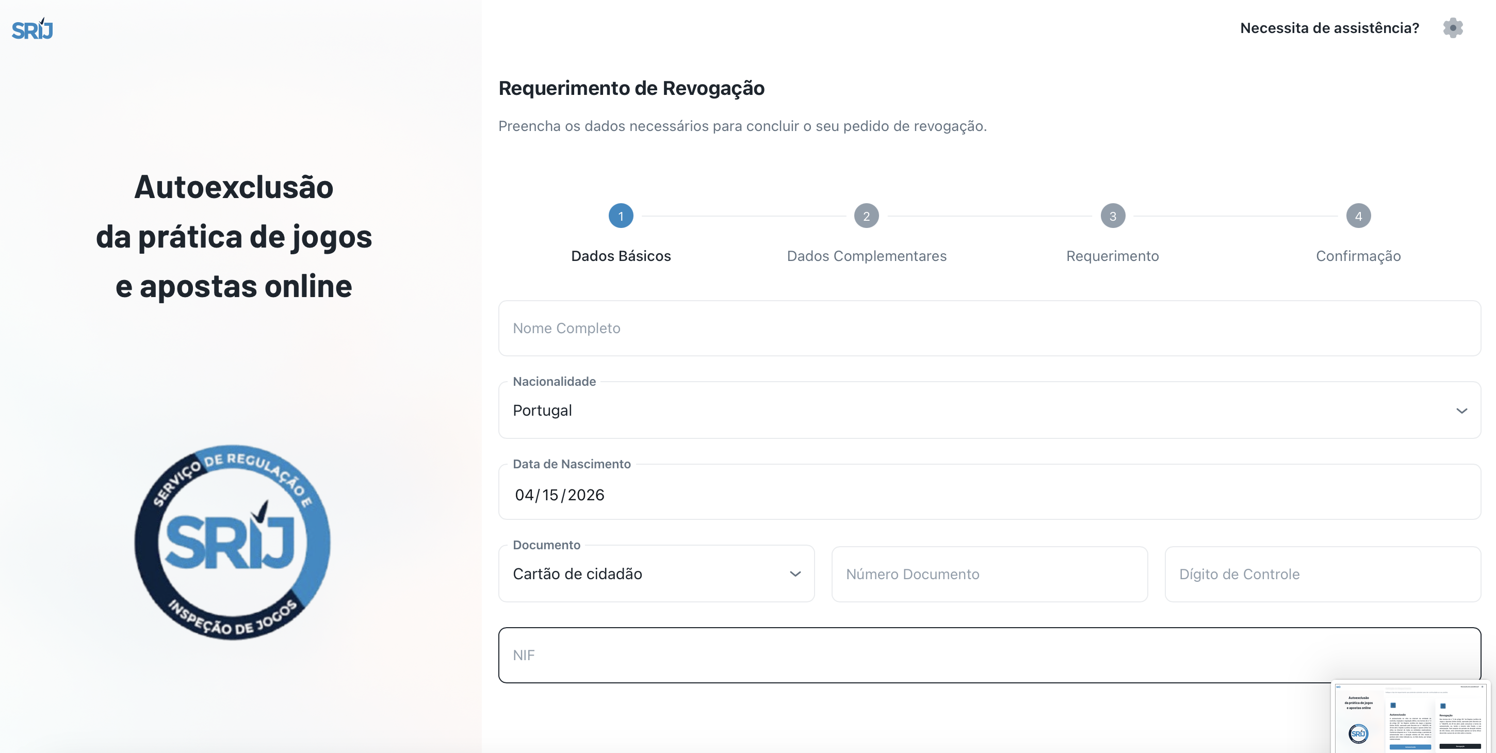Click the month '04' in birth date
Image resolution: width=1496 pixels, height=753 pixels.
tap(524, 495)
